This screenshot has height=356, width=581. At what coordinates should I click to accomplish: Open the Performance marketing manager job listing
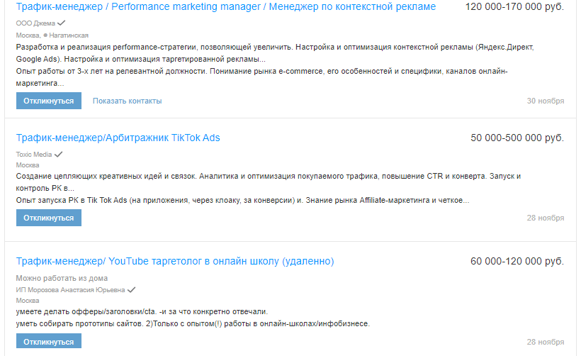click(x=225, y=7)
